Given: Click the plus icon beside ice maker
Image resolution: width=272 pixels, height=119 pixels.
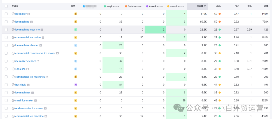Looking at the screenshot, I should (x=13, y=14).
